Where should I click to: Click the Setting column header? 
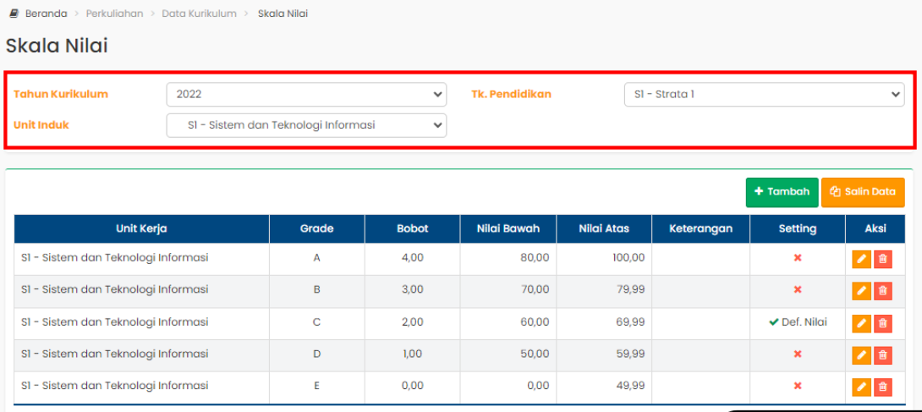798,228
